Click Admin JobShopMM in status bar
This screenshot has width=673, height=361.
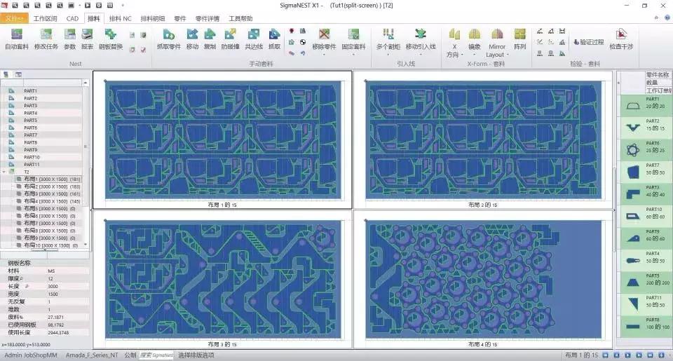pyautogui.click(x=30, y=355)
